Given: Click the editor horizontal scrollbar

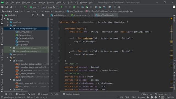Looking at the screenshot, I should [100, 91].
